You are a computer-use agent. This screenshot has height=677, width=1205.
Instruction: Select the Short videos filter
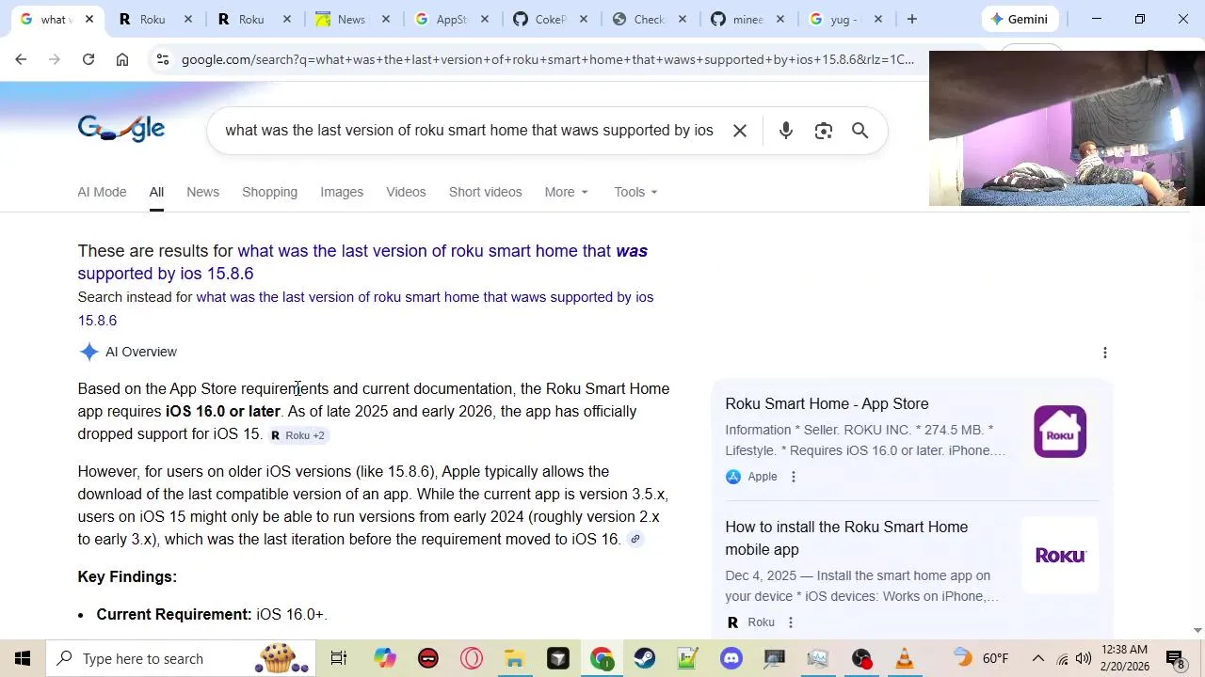[x=485, y=192]
